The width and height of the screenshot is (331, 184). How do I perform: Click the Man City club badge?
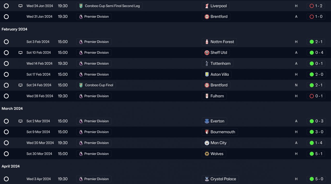[x=207, y=143]
